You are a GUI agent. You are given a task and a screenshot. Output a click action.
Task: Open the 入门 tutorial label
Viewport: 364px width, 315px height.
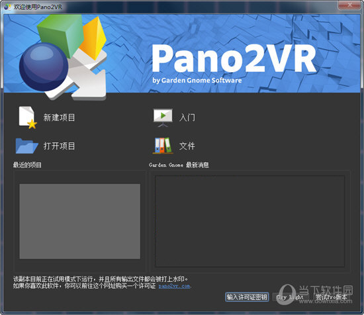tap(187, 117)
